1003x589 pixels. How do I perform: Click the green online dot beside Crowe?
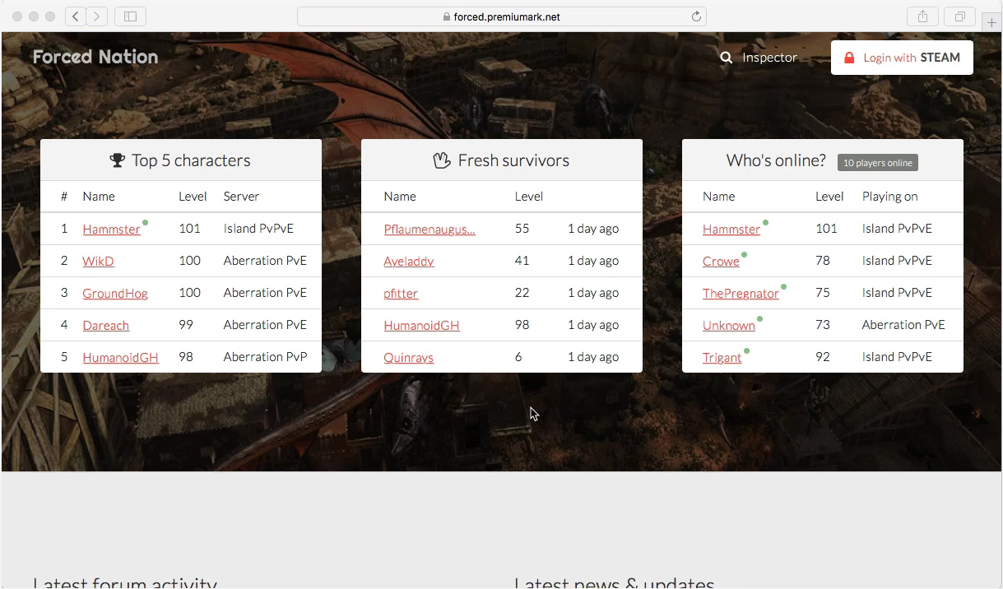click(745, 254)
